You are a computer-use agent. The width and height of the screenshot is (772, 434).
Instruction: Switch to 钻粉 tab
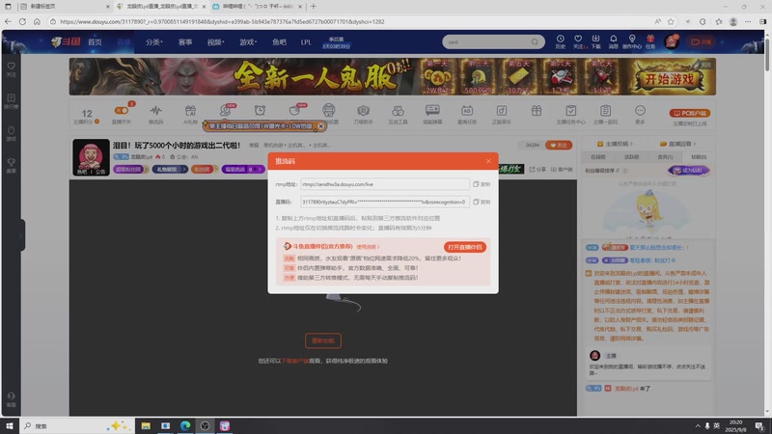pyautogui.click(x=699, y=157)
